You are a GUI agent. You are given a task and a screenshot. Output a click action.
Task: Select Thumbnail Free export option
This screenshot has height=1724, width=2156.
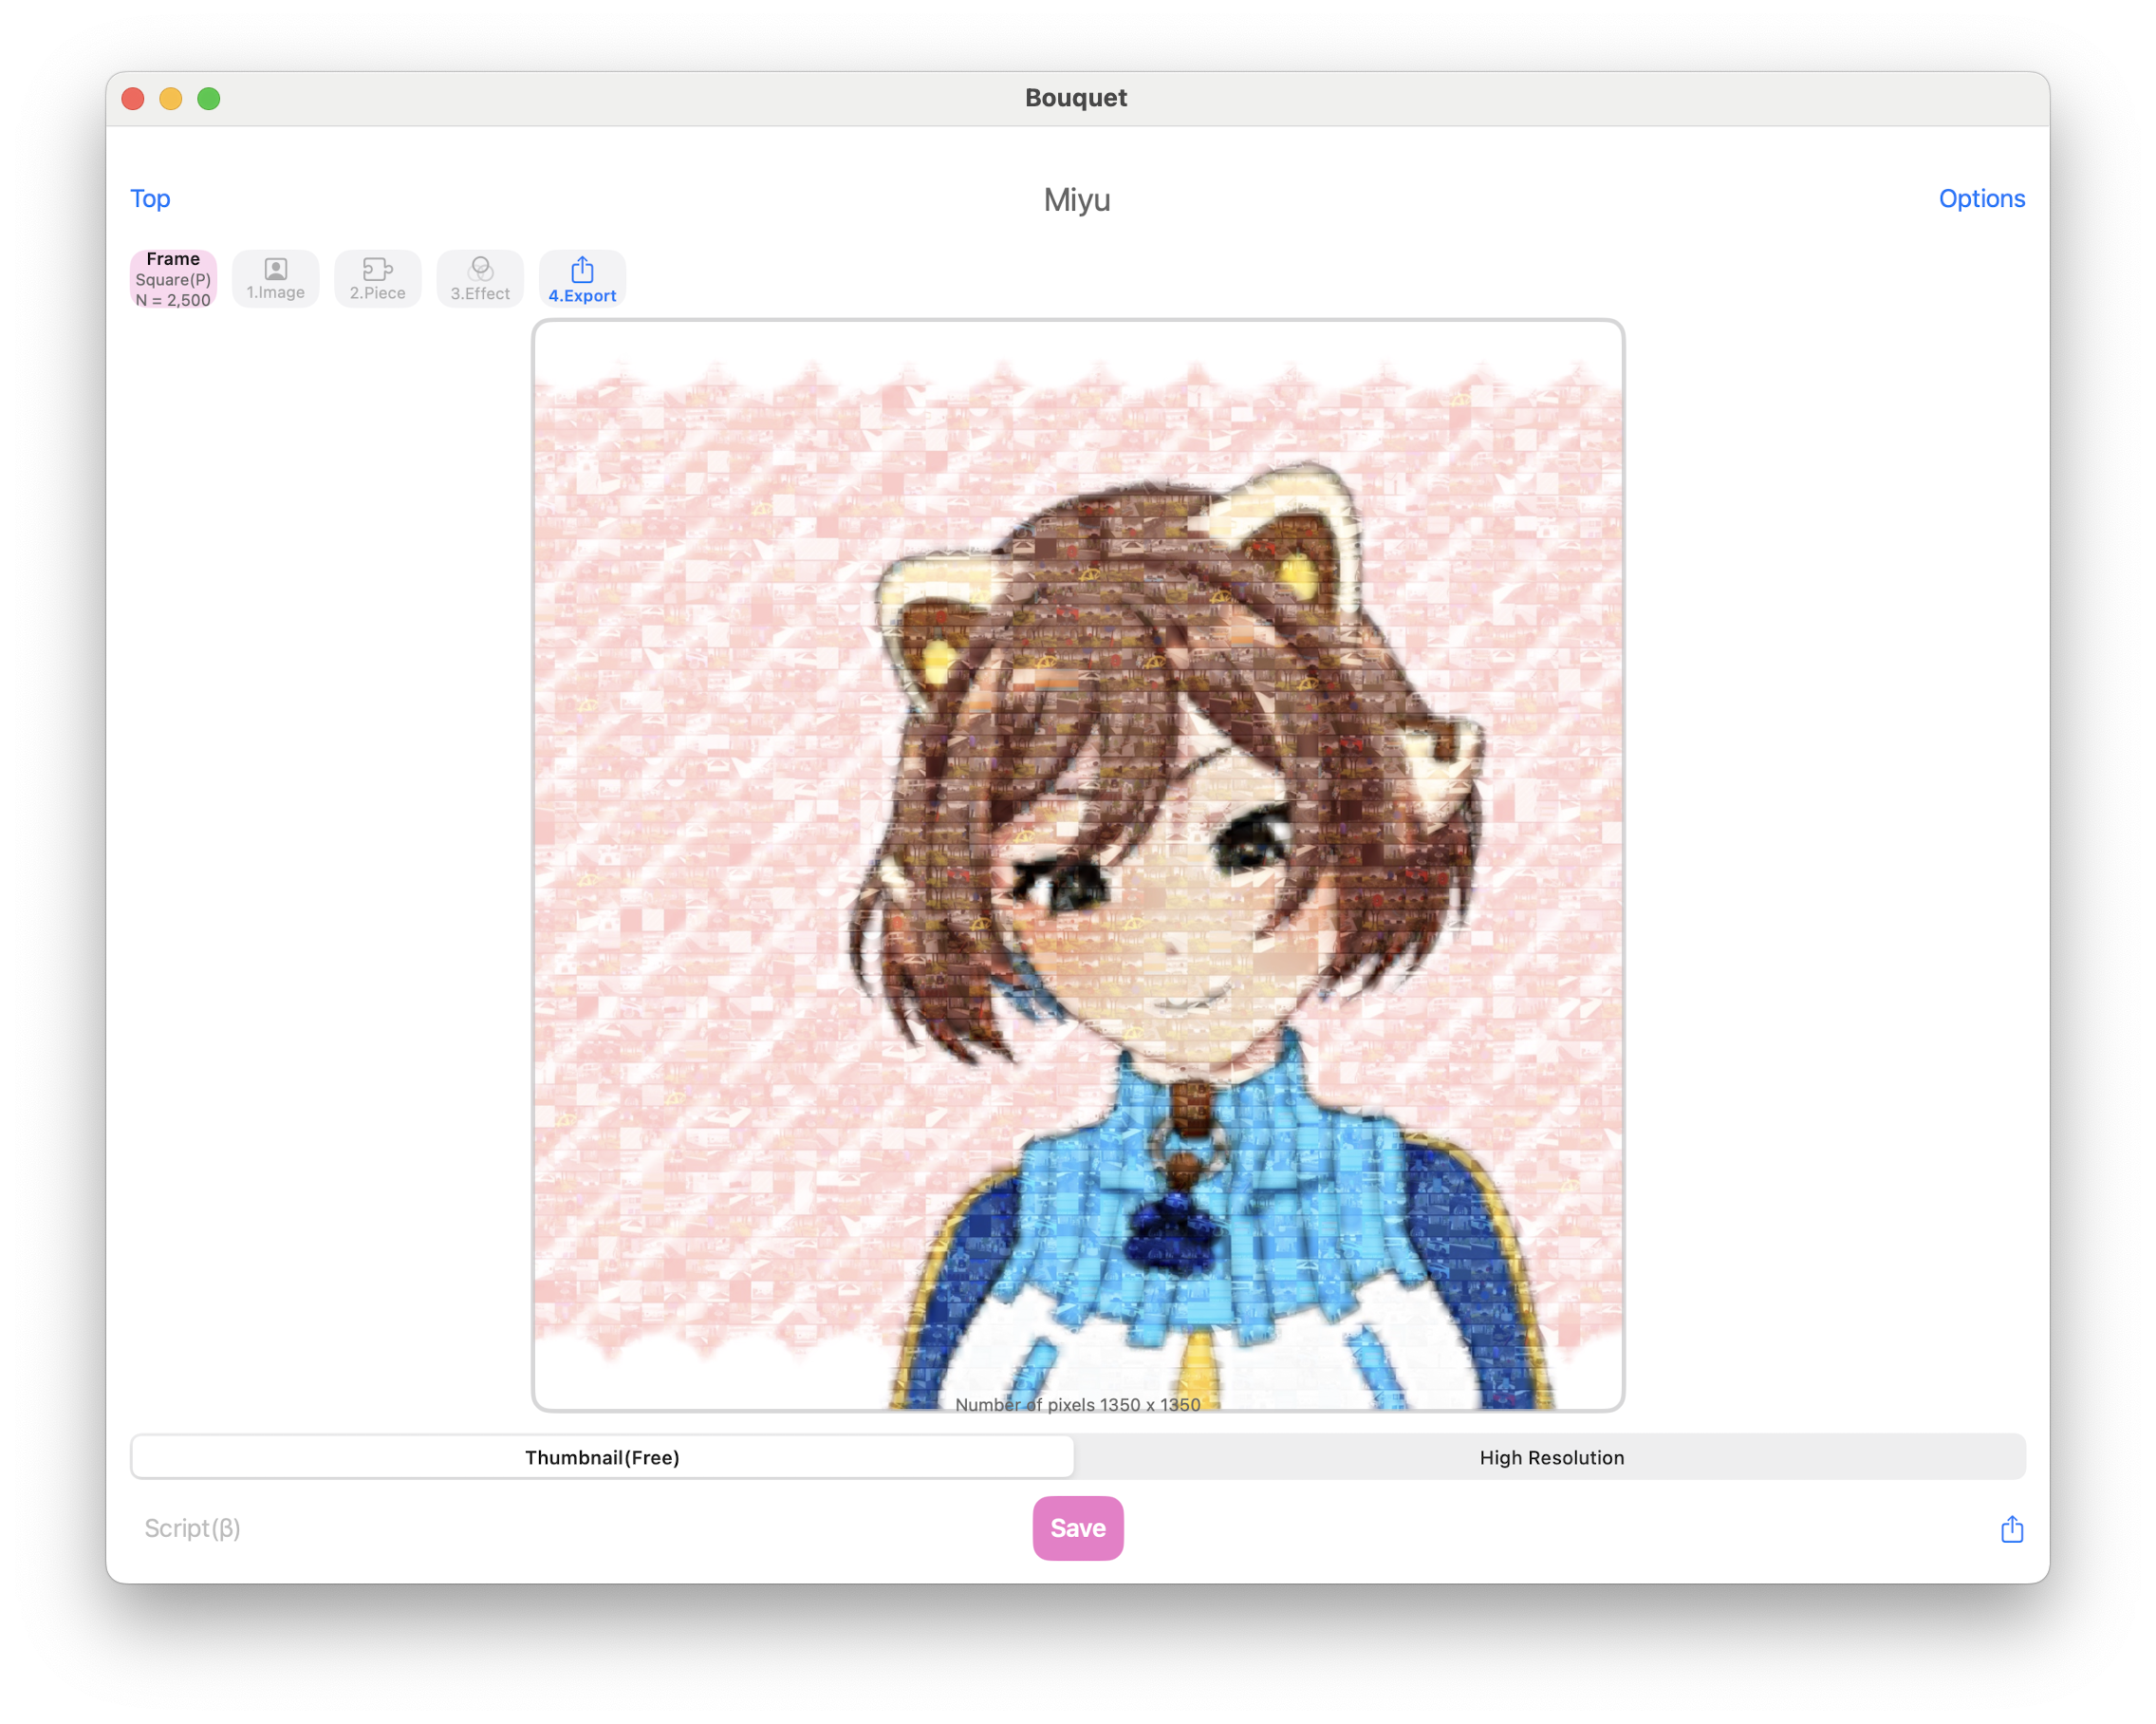click(604, 1456)
